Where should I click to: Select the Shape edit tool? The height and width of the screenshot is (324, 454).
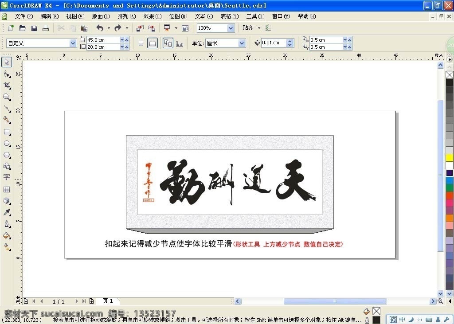tap(7, 74)
